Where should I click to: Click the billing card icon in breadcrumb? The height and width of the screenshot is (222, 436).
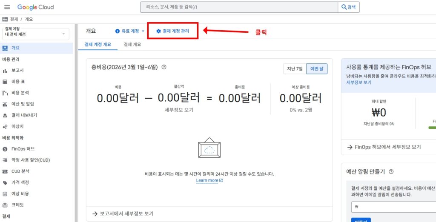(5, 19)
